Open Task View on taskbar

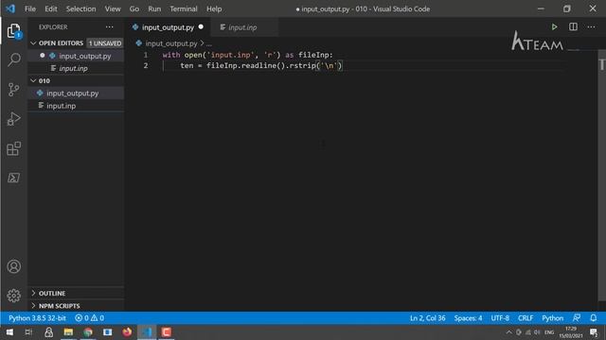pos(28,332)
